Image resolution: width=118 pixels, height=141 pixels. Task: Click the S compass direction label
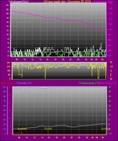click(x=111, y=71)
